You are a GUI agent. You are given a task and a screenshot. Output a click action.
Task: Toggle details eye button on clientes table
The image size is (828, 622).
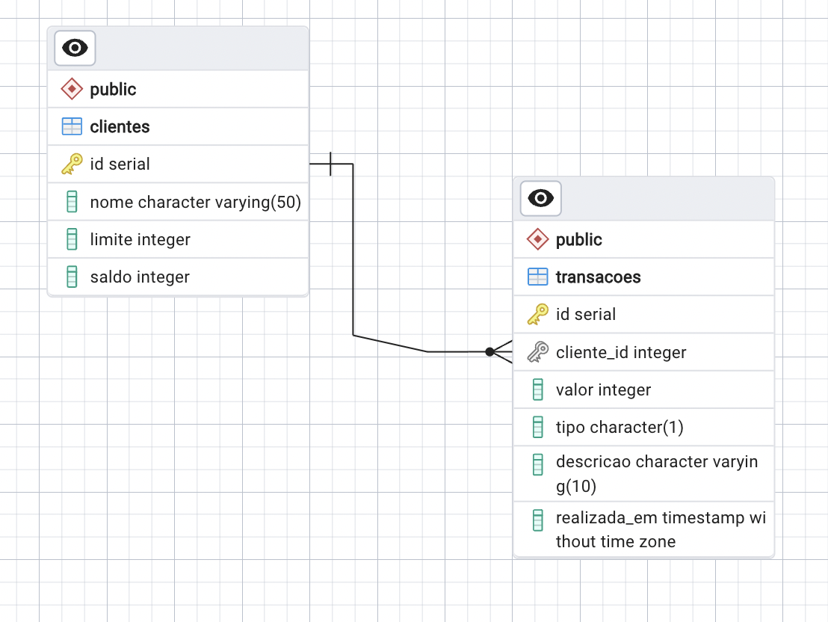click(75, 48)
